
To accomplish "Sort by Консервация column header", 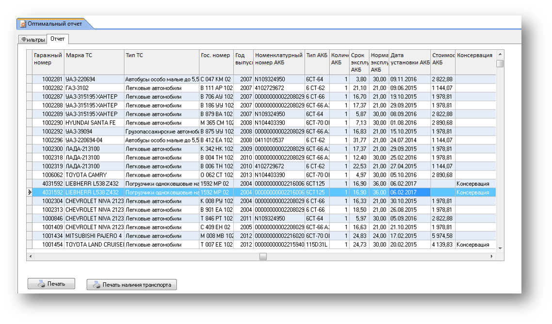I will [x=476, y=62].
